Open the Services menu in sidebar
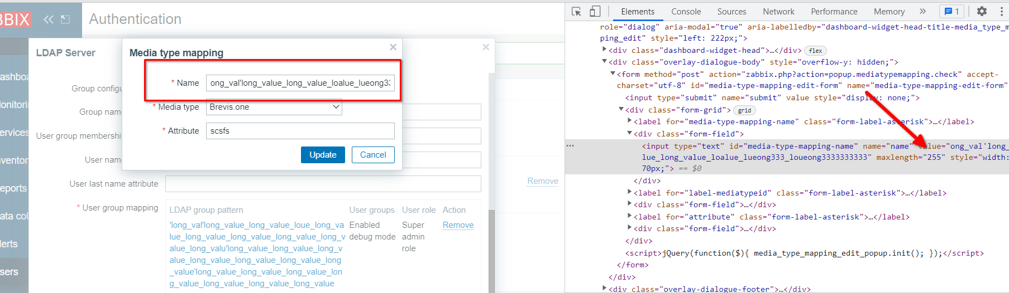This screenshot has height=293, width=1009. click(15, 133)
